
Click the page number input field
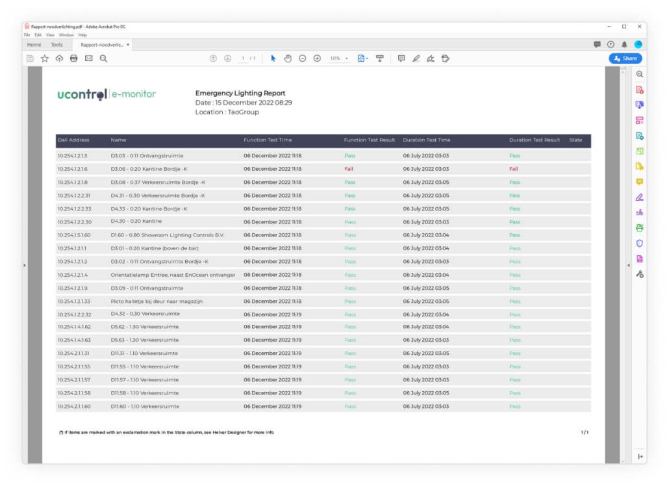click(243, 58)
